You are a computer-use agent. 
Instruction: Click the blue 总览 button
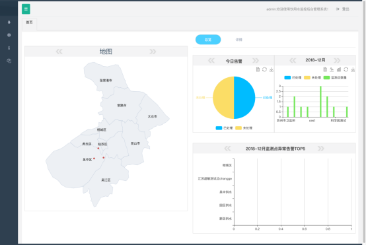tap(208, 40)
